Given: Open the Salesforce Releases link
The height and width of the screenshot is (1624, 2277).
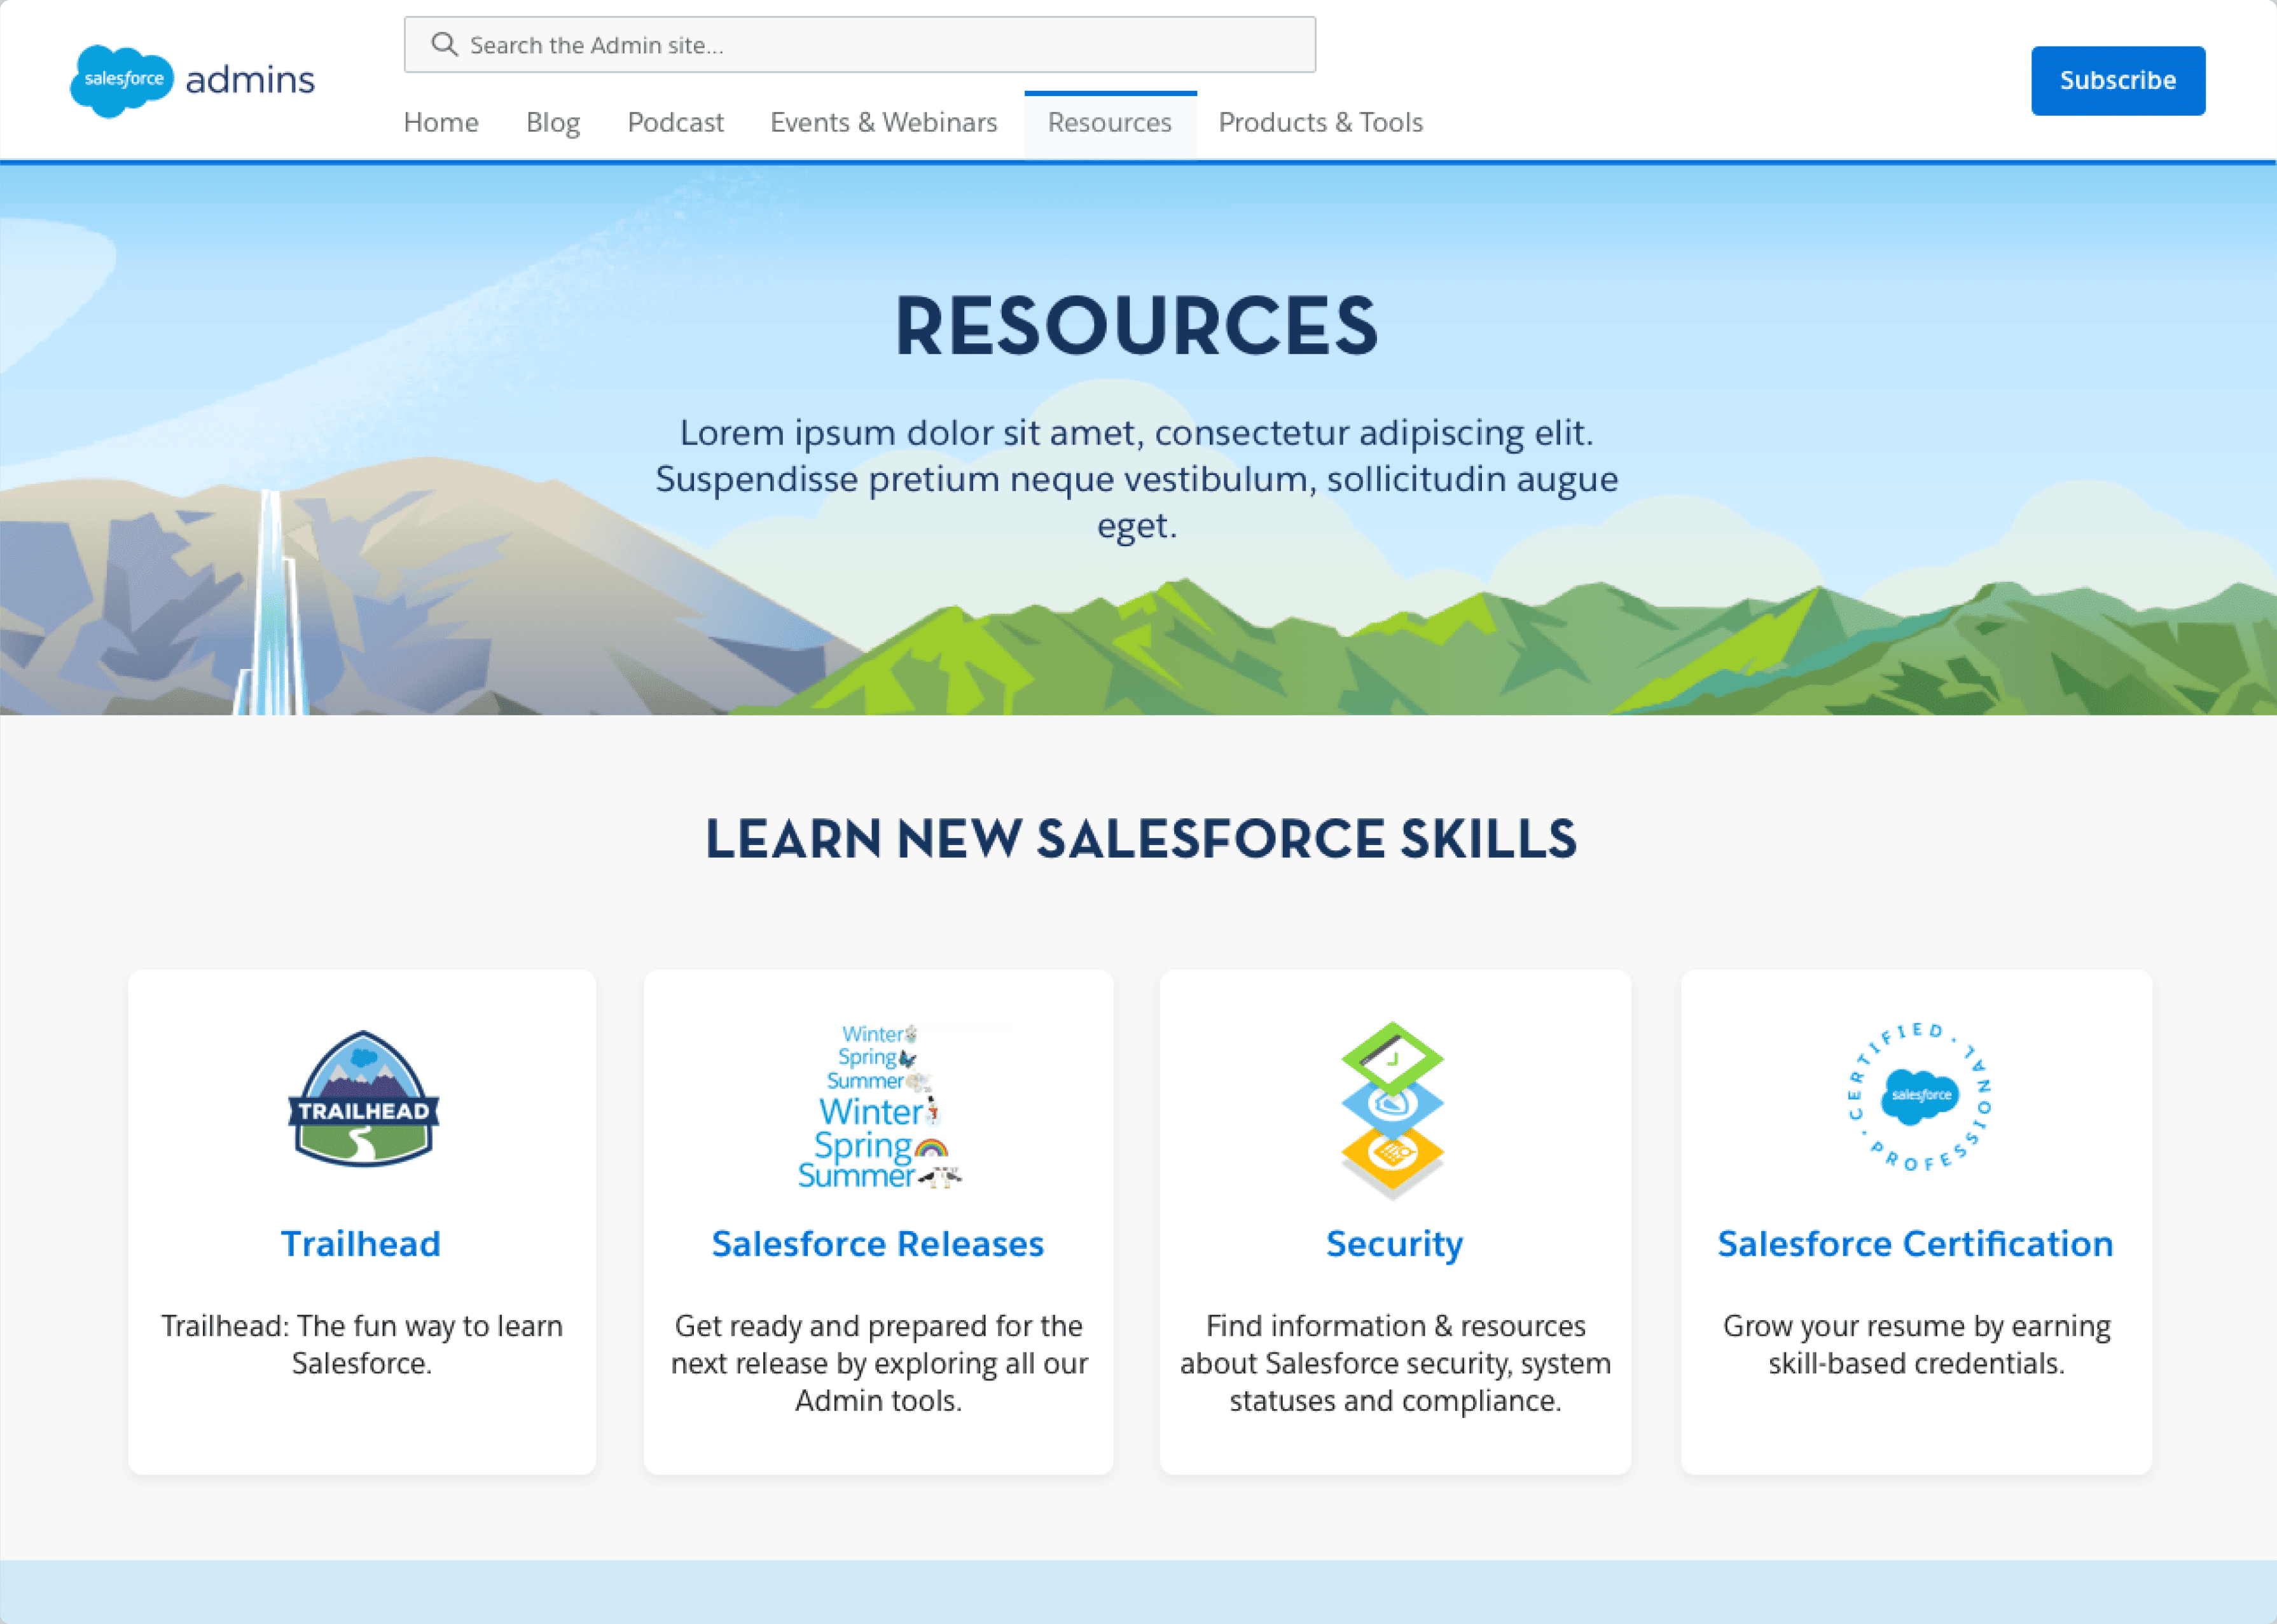Looking at the screenshot, I should point(878,1243).
